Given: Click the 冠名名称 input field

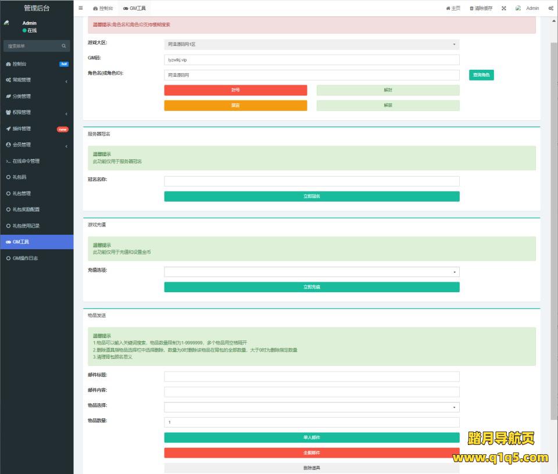Looking at the screenshot, I should pos(312,181).
